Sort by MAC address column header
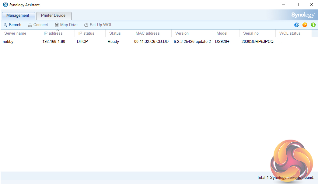The width and height of the screenshot is (318, 184). click(152, 33)
